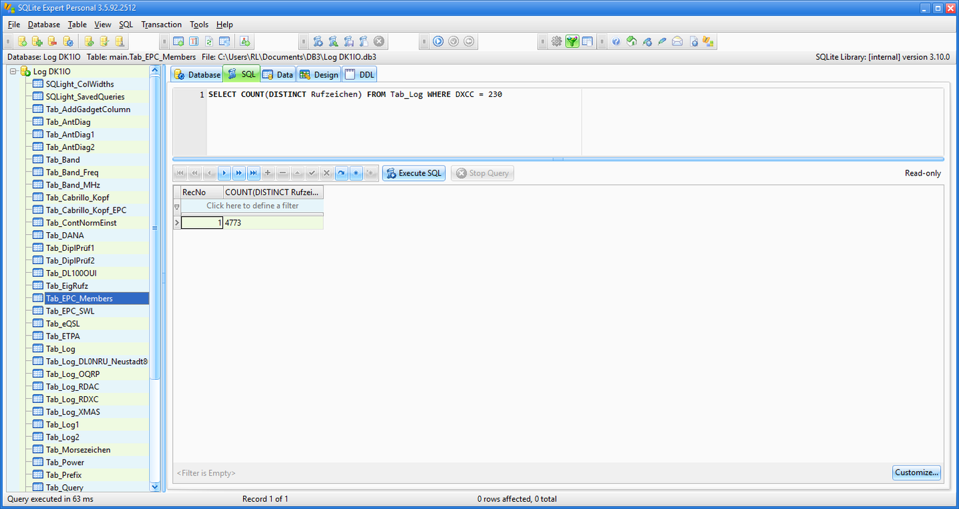Collapse the Log DK1IO database tree node

pyautogui.click(x=13, y=71)
